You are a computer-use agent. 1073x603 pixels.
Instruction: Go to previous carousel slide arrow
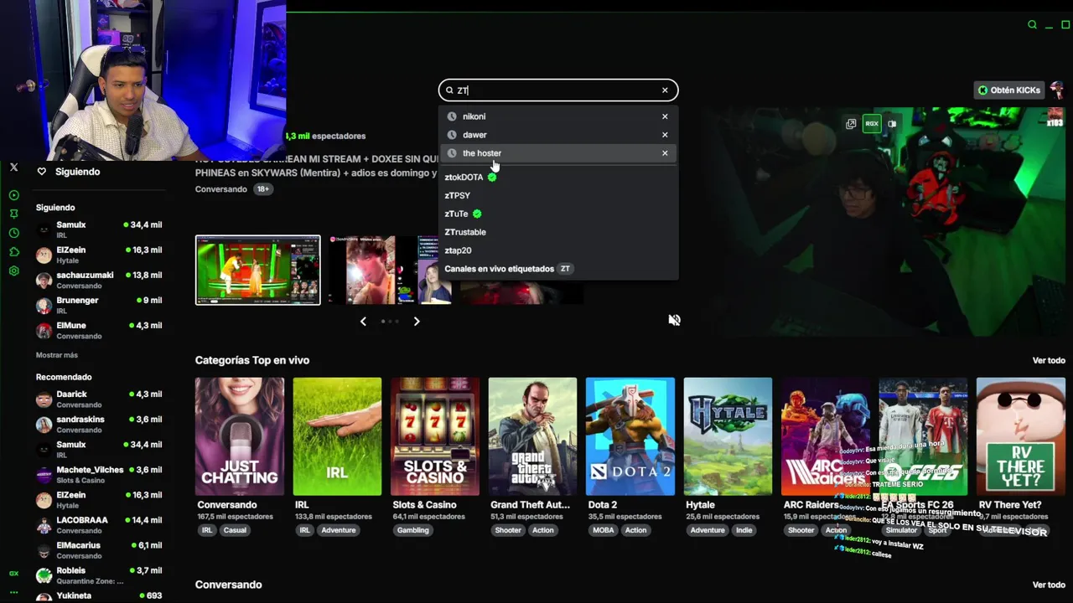(x=363, y=321)
